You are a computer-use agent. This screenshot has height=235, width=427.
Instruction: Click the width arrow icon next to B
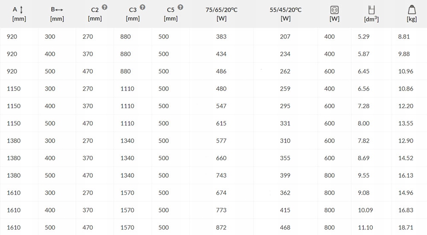[x=59, y=10]
